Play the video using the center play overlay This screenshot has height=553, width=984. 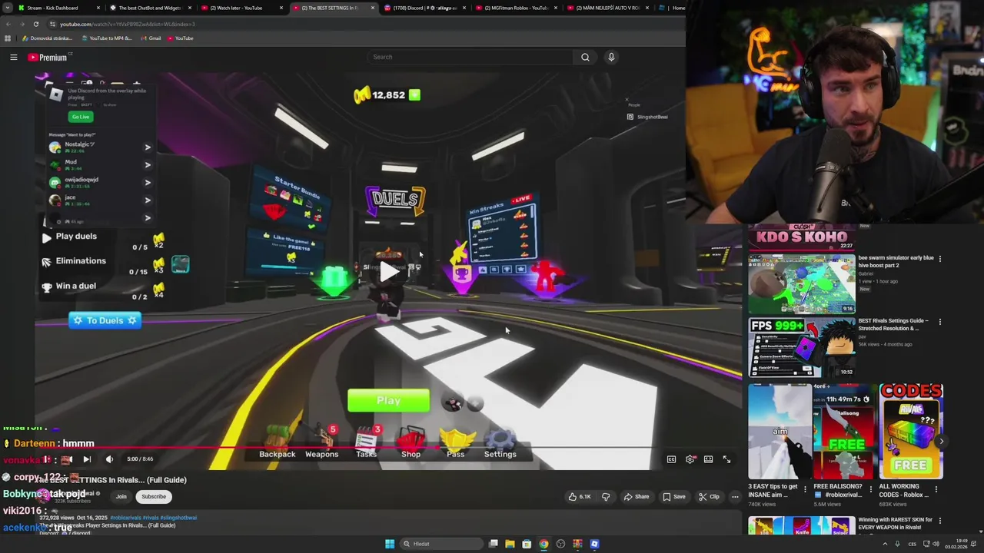click(390, 270)
